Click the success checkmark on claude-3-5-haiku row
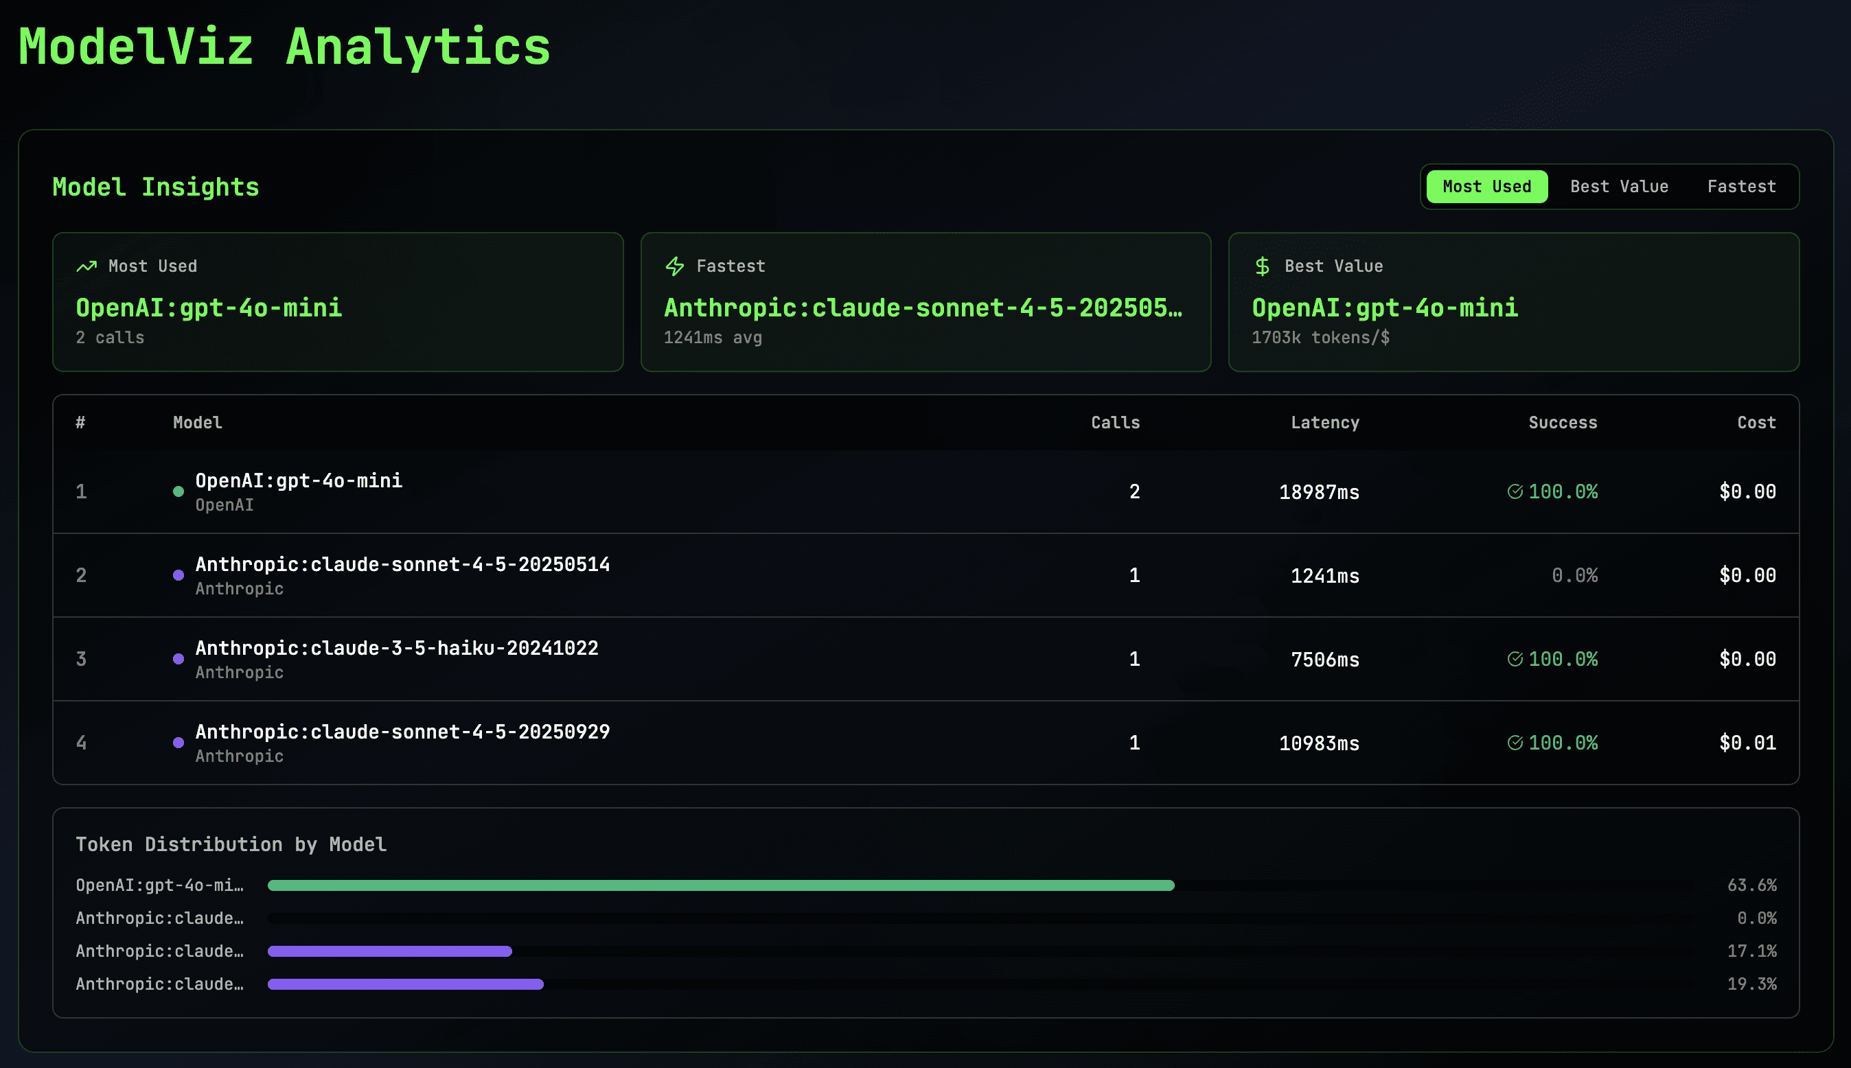 pyautogui.click(x=1516, y=659)
